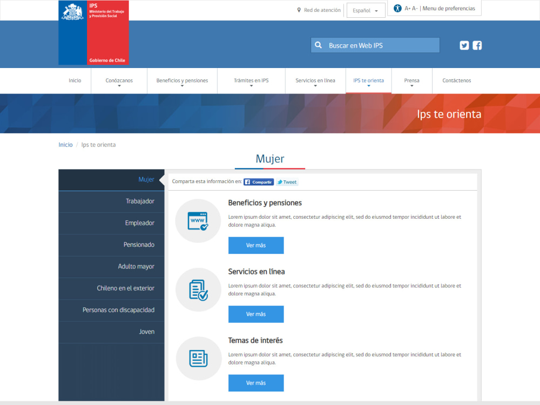Viewport: 540px width, 405px height.
Task: Click the accessibility person icon
Action: point(397,8)
